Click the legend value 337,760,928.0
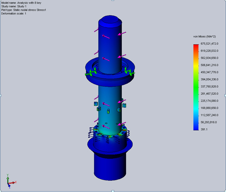Image resolution: width=226 pixels, height=192 pixels. pos(209,87)
